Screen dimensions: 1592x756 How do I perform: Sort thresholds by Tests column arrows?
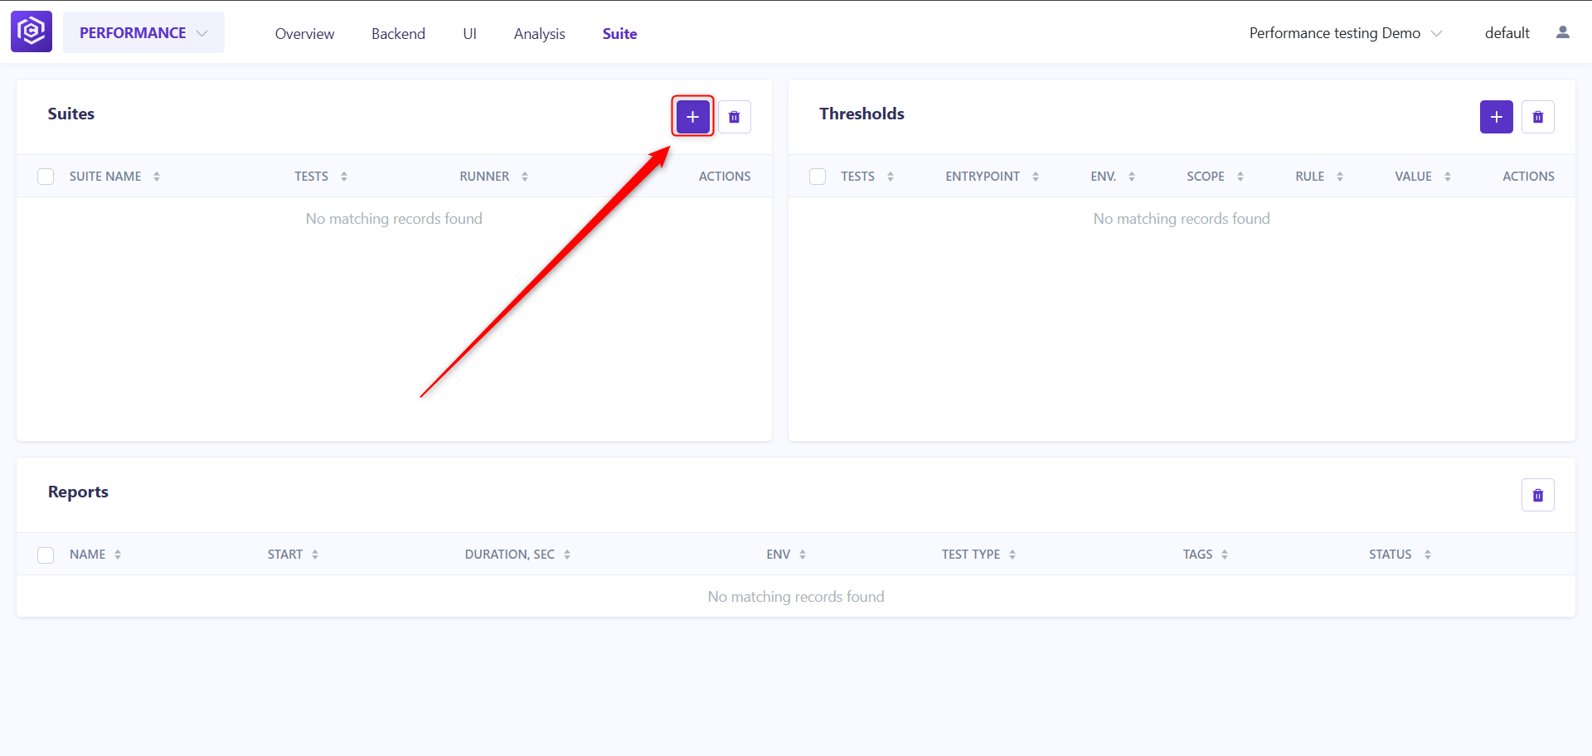pos(891,177)
